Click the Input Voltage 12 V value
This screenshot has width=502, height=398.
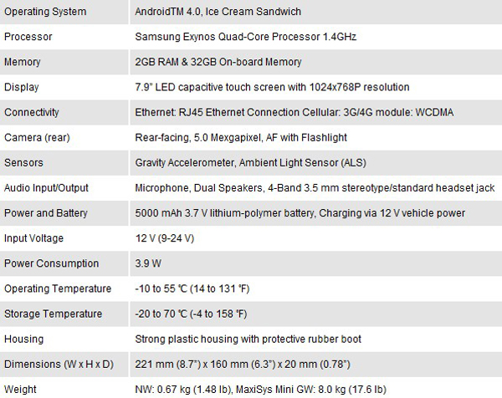[165, 238]
